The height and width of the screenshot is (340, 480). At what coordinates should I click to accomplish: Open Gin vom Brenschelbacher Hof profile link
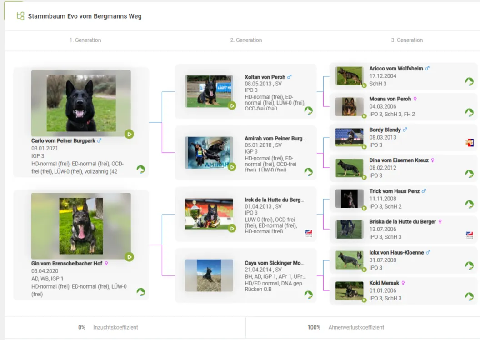[67, 264]
